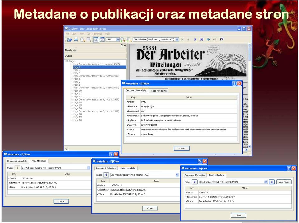Jump to the first page

click(182, 40)
